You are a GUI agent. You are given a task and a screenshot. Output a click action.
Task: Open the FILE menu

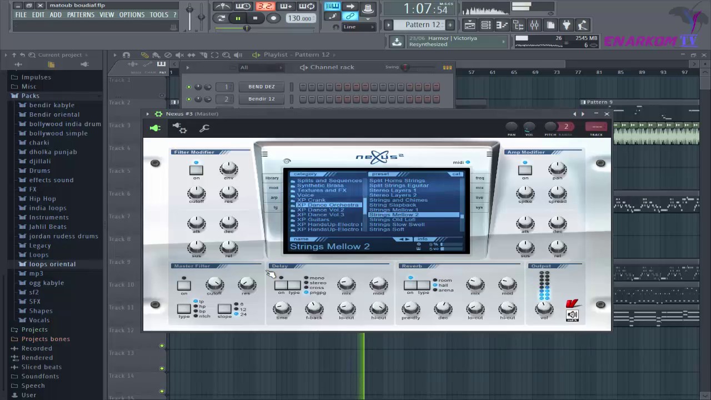(21, 15)
